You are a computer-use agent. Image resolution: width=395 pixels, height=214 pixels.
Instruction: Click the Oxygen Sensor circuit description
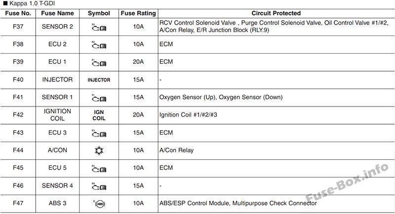point(221,97)
